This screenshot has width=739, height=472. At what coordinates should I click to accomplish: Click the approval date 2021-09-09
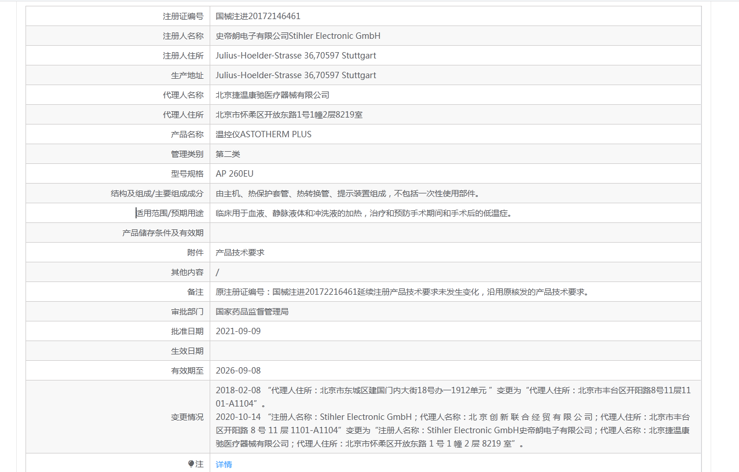pyautogui.click(x=238, y=331)
